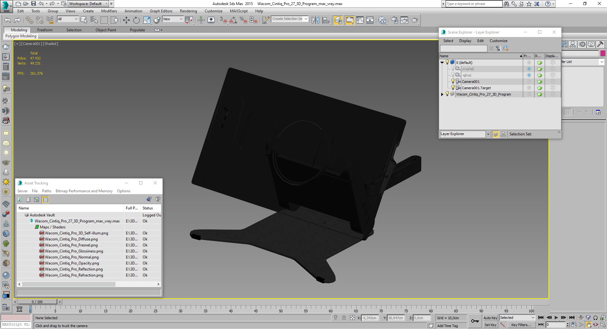Click Play Animation button

point(556,318)
